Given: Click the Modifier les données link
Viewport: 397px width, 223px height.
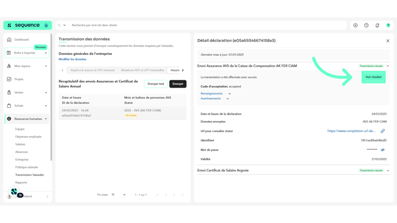Looking at the screenshot, I should pos(72,59).
